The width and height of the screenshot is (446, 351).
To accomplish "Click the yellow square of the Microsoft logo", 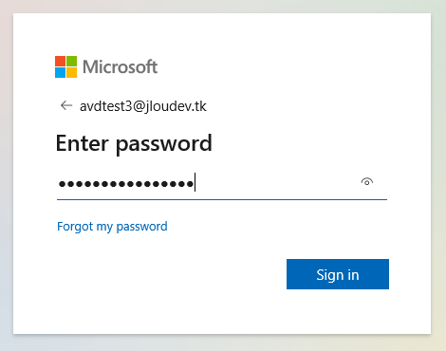I will point(71,72).
